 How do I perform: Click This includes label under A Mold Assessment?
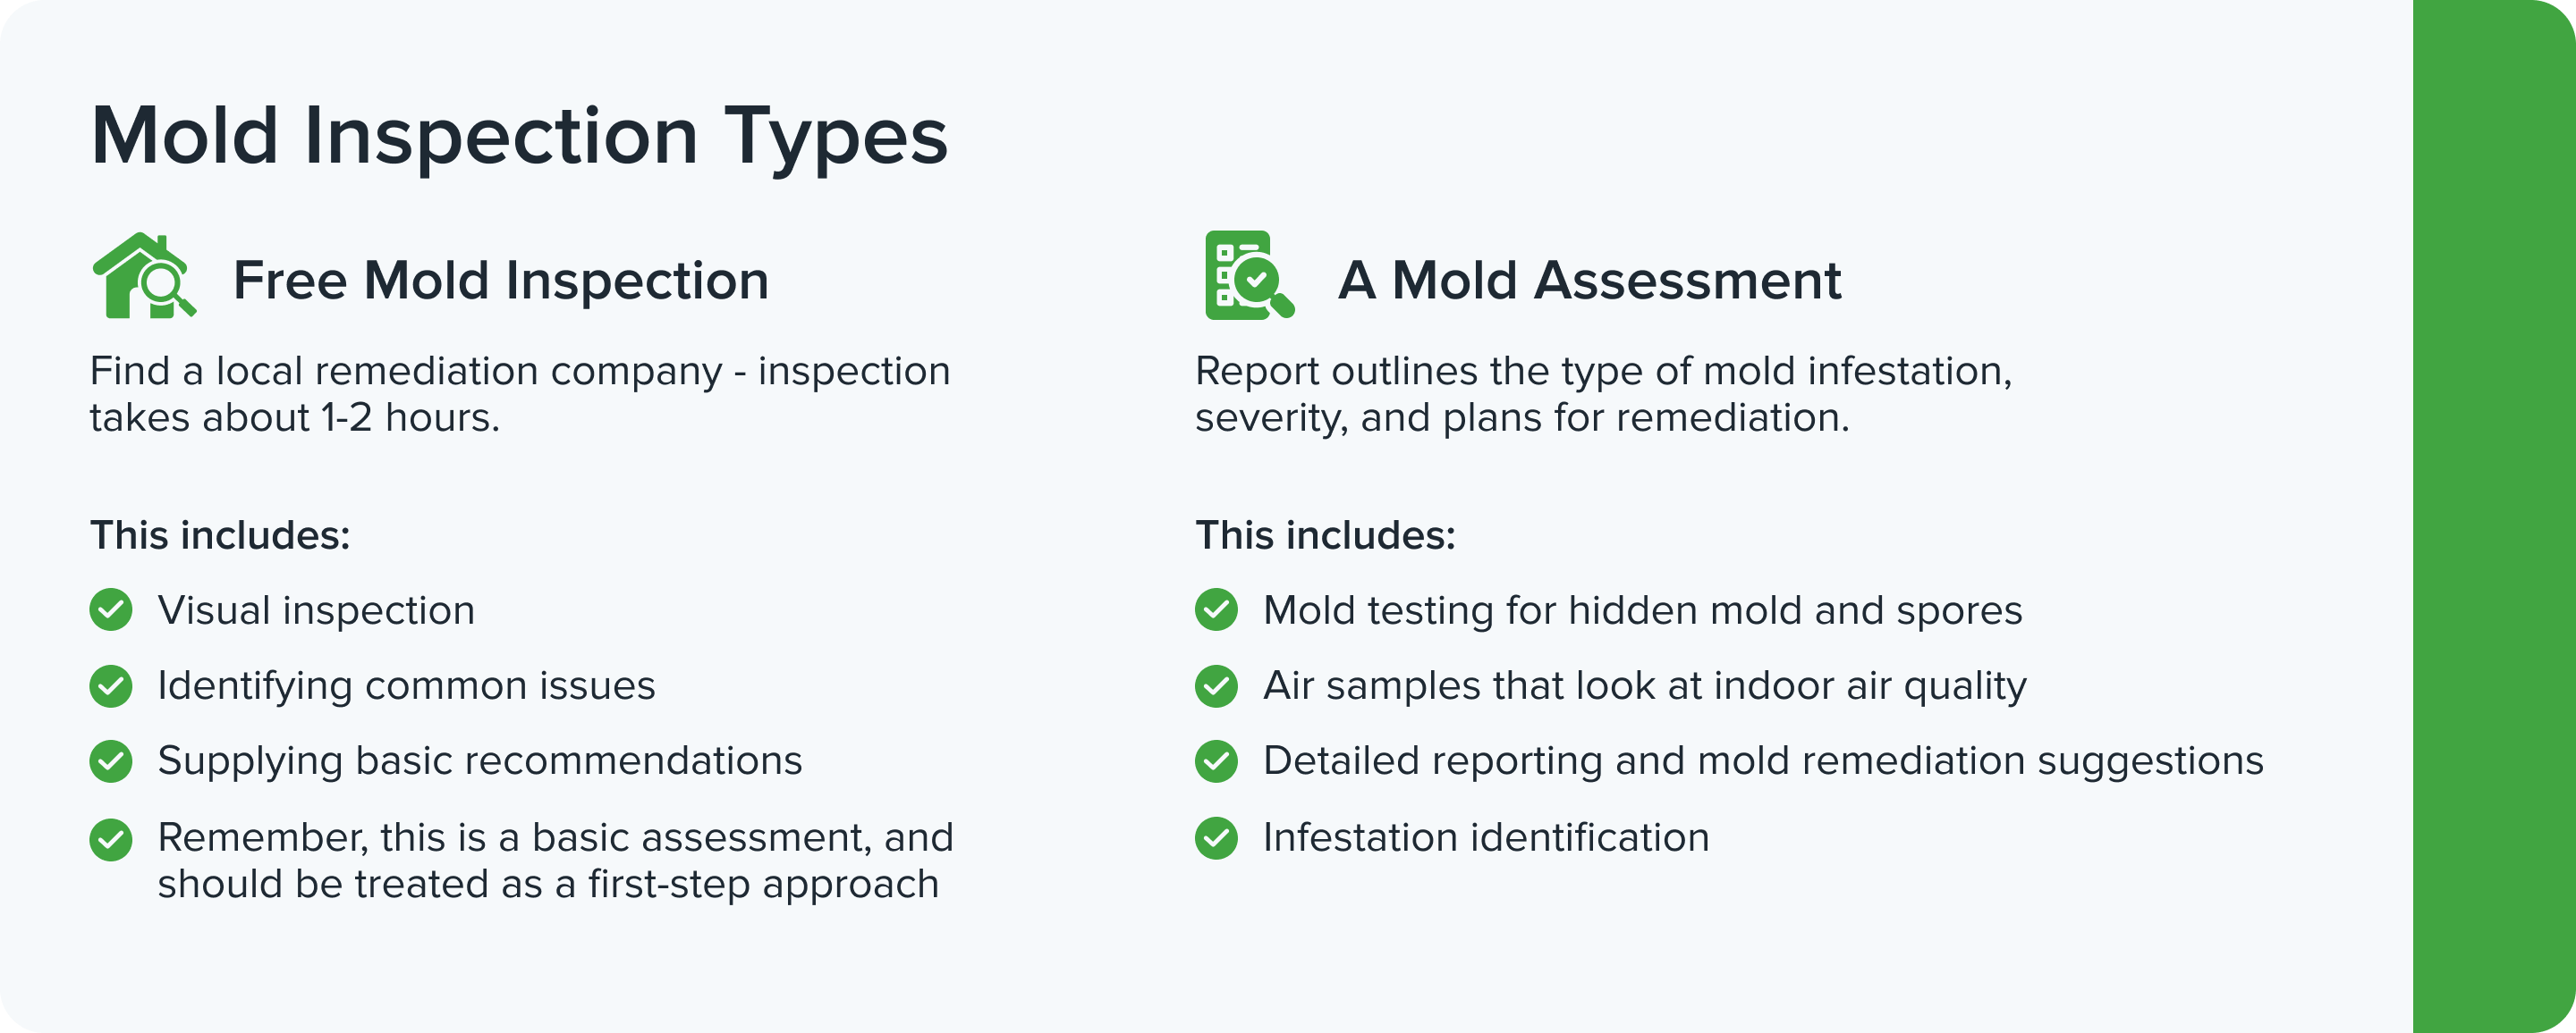(1325, 535)
